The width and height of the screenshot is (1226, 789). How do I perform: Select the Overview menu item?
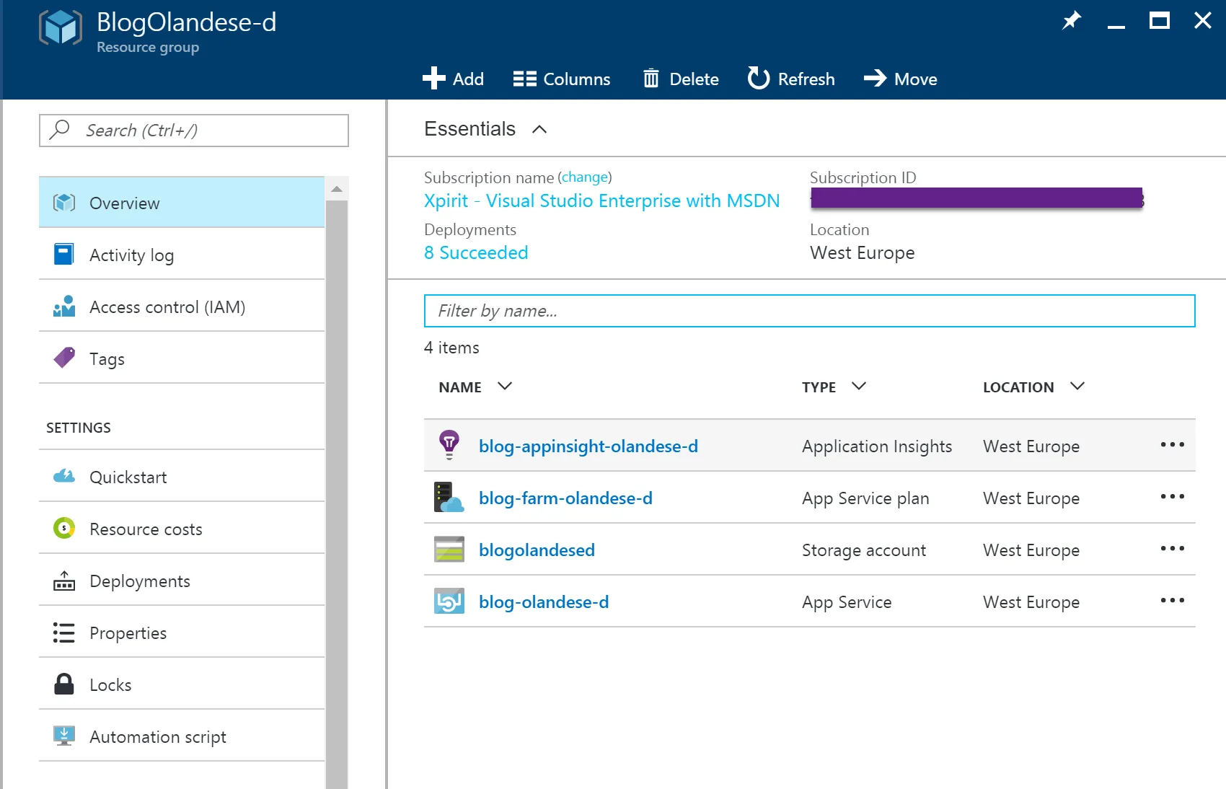(x=182, y=203)
